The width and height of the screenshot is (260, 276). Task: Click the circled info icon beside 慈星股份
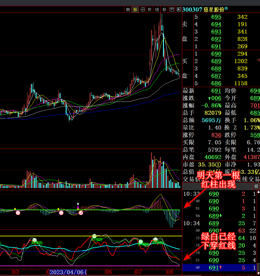tap(226, 8)
